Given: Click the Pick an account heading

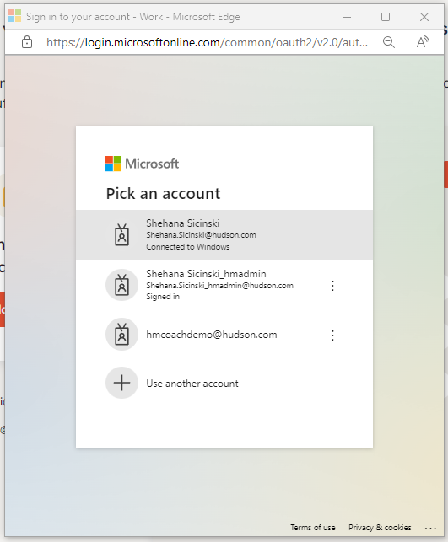Looking at the screenshot, I should coord(163,194).
